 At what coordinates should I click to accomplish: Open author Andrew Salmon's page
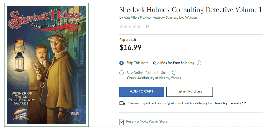[x=165, y=18]
